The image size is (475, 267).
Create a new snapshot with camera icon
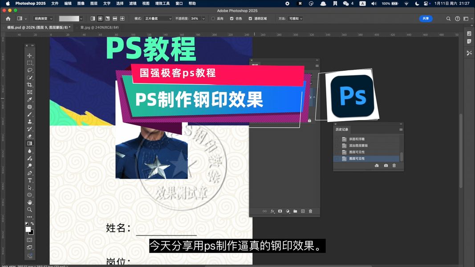coord(386,166)
